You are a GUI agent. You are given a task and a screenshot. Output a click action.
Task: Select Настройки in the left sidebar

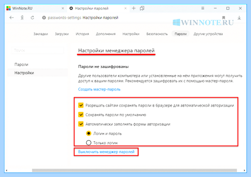pyautogui.click(x=38, y=73)
